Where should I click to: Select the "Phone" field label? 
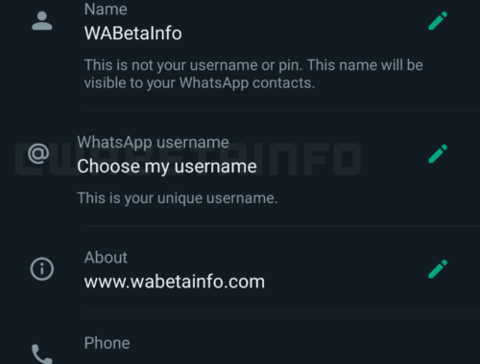107,343
